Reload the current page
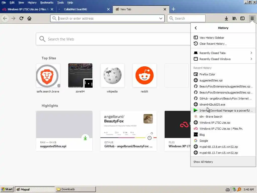The width and height of the screenshot is (257, 193). [21, 18]
